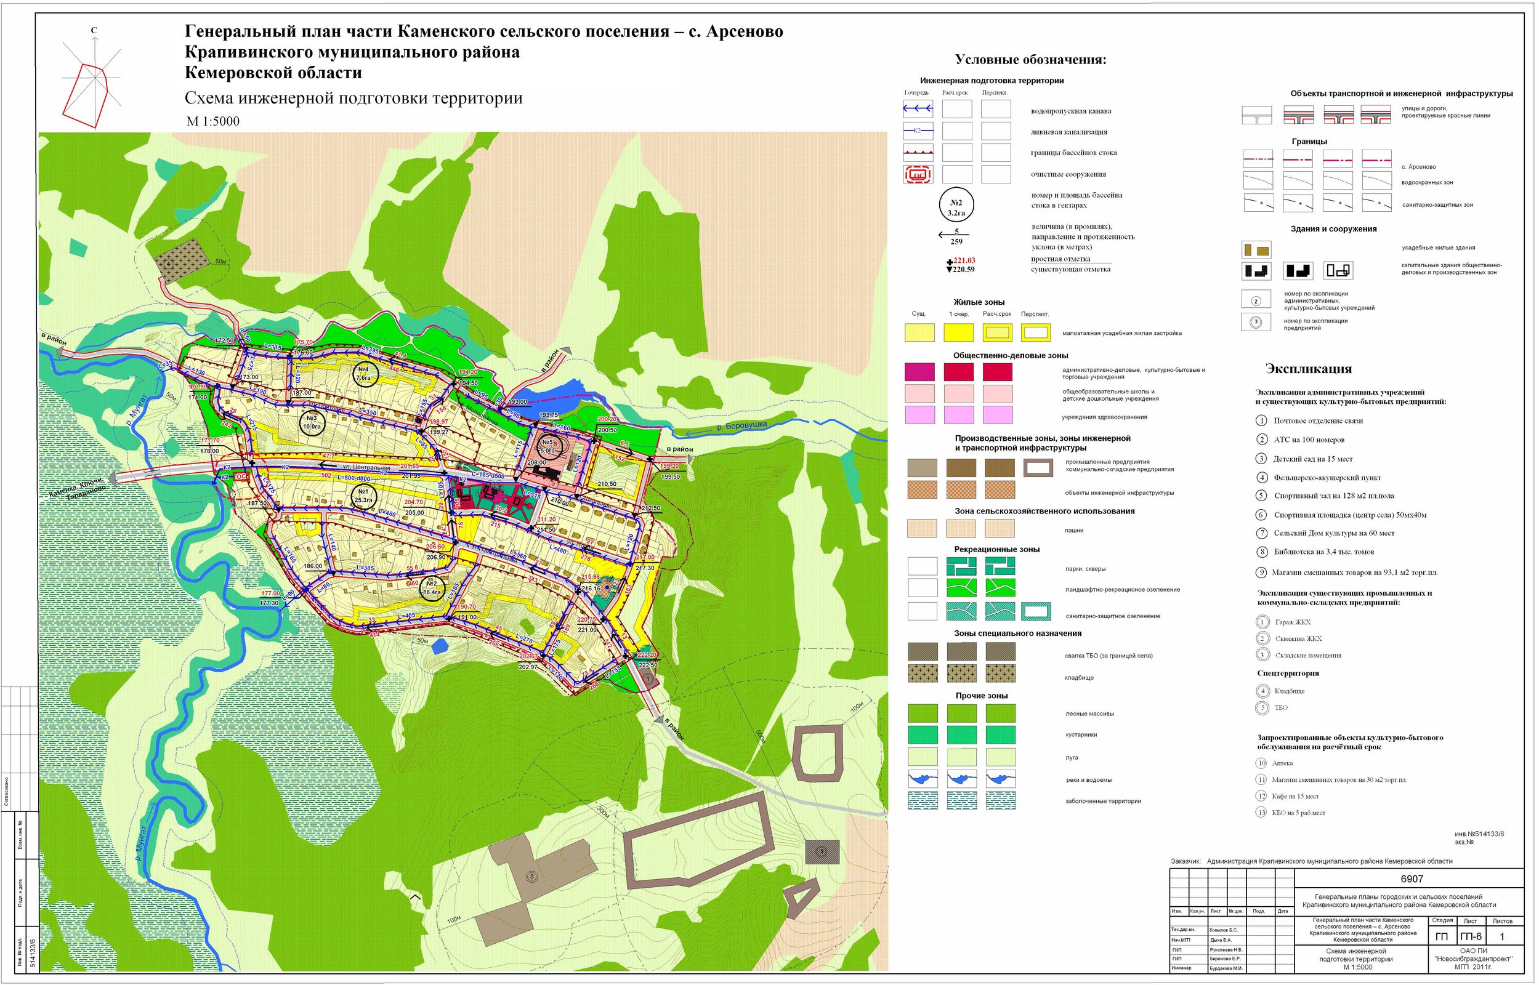The image size is (1539, 985).
Task: Click the Сущ. residential zone yellow swatch
Action: [x=920, y=332]
